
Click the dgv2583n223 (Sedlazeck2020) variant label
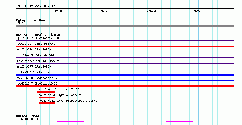[x=38, y=38]
